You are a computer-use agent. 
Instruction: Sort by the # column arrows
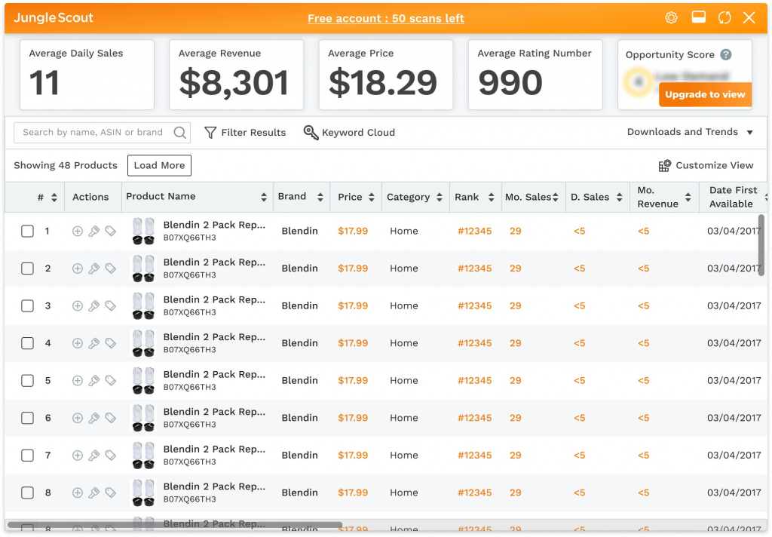[x=54, y=198]
